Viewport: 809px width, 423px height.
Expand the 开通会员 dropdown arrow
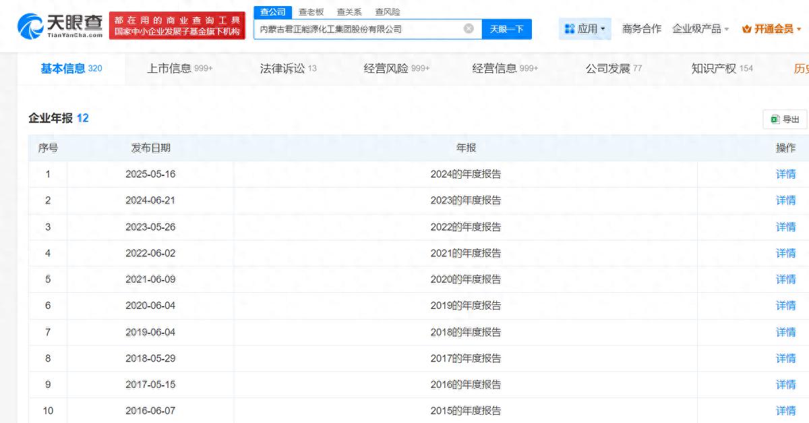coord(799,29)
